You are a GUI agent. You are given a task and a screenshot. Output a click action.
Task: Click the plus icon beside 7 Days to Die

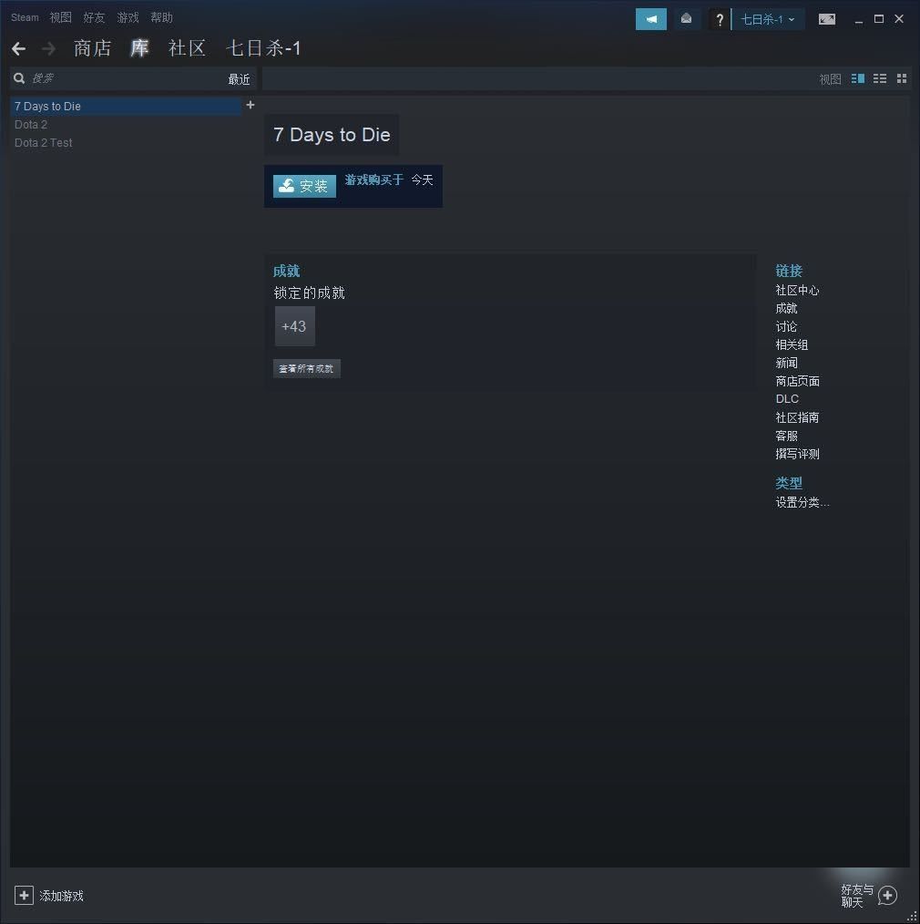coord(250,105)
